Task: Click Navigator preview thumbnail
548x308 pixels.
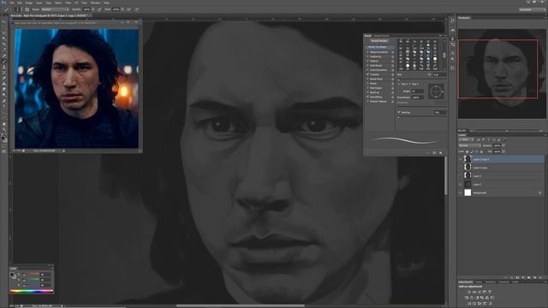Action: point(502,74)
